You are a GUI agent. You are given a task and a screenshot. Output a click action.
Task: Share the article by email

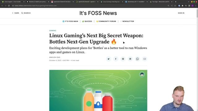point(145,59)
